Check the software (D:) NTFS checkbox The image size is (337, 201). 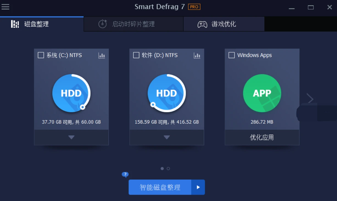point(136,55)
